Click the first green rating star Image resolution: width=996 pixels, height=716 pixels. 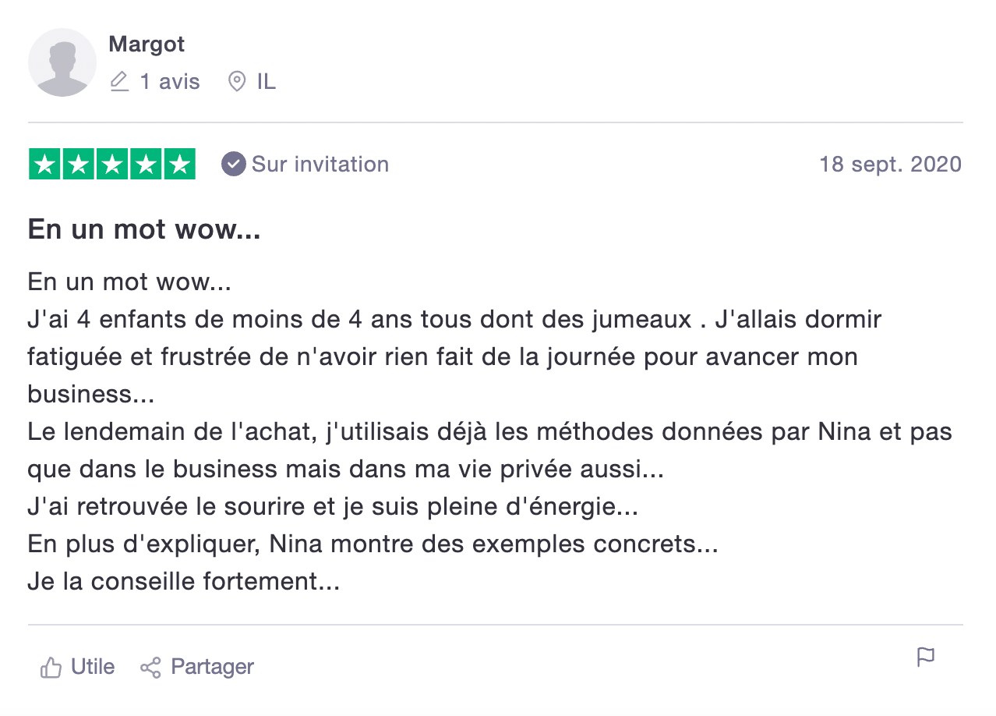[x=45, y=164]
